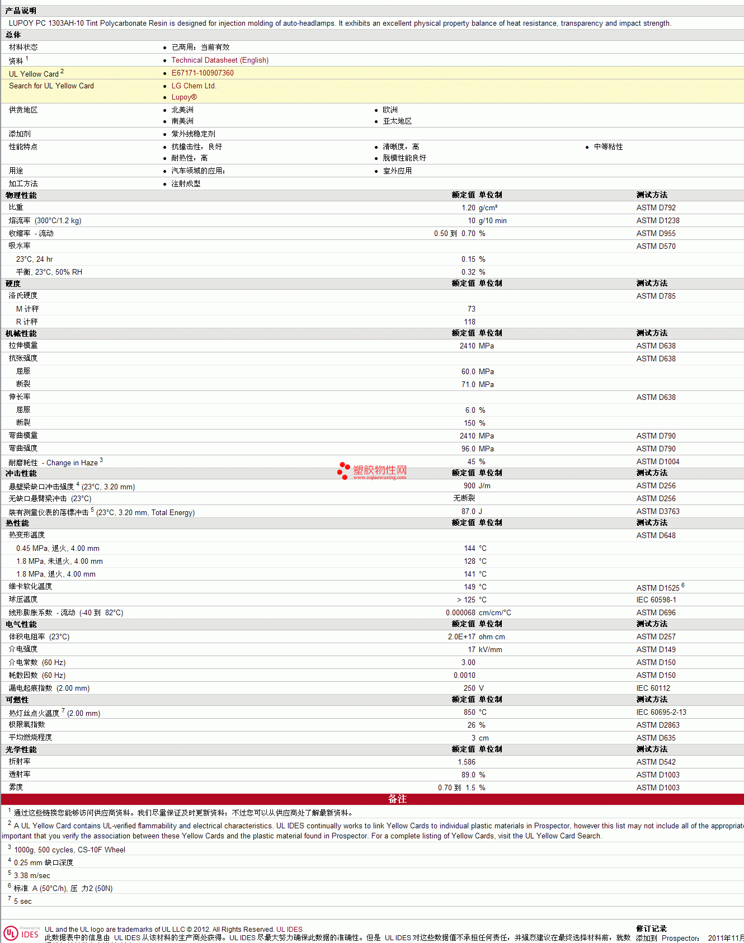
Task: Follow the LG Chem Ltd. link
Action: click(194, 86)
